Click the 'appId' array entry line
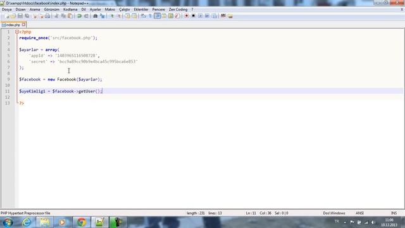Viewport: 405px width, 228px height. [x=65, y=56]
